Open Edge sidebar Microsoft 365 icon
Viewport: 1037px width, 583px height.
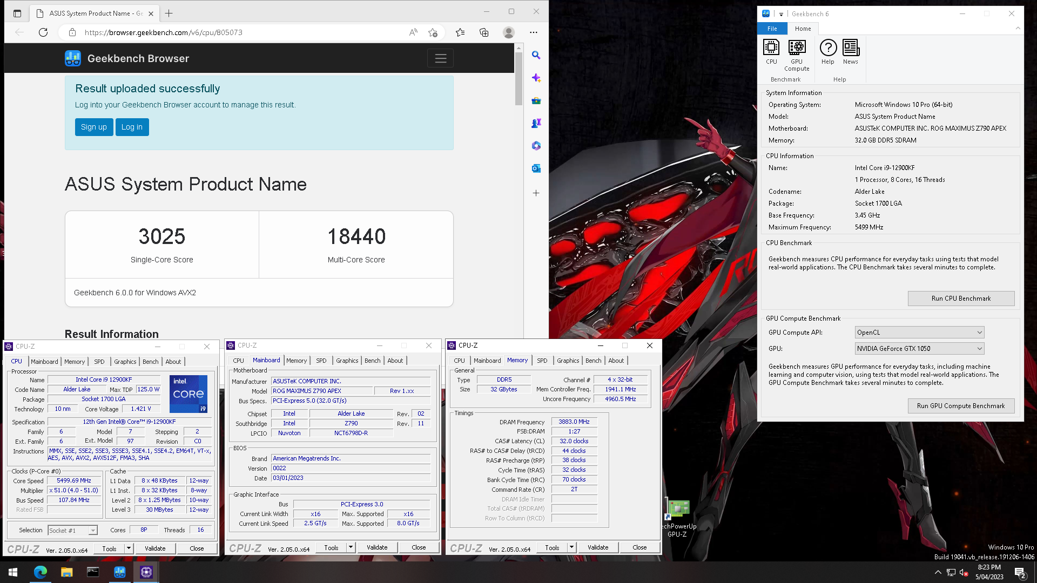[536, 146]
